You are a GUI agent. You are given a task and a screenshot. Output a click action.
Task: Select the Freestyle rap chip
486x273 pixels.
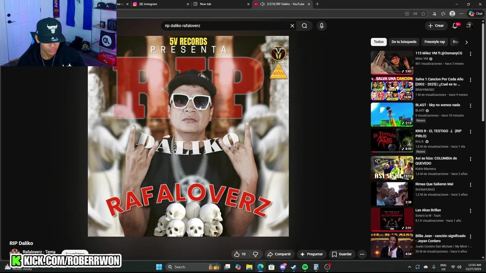click(x=434, y=42)
